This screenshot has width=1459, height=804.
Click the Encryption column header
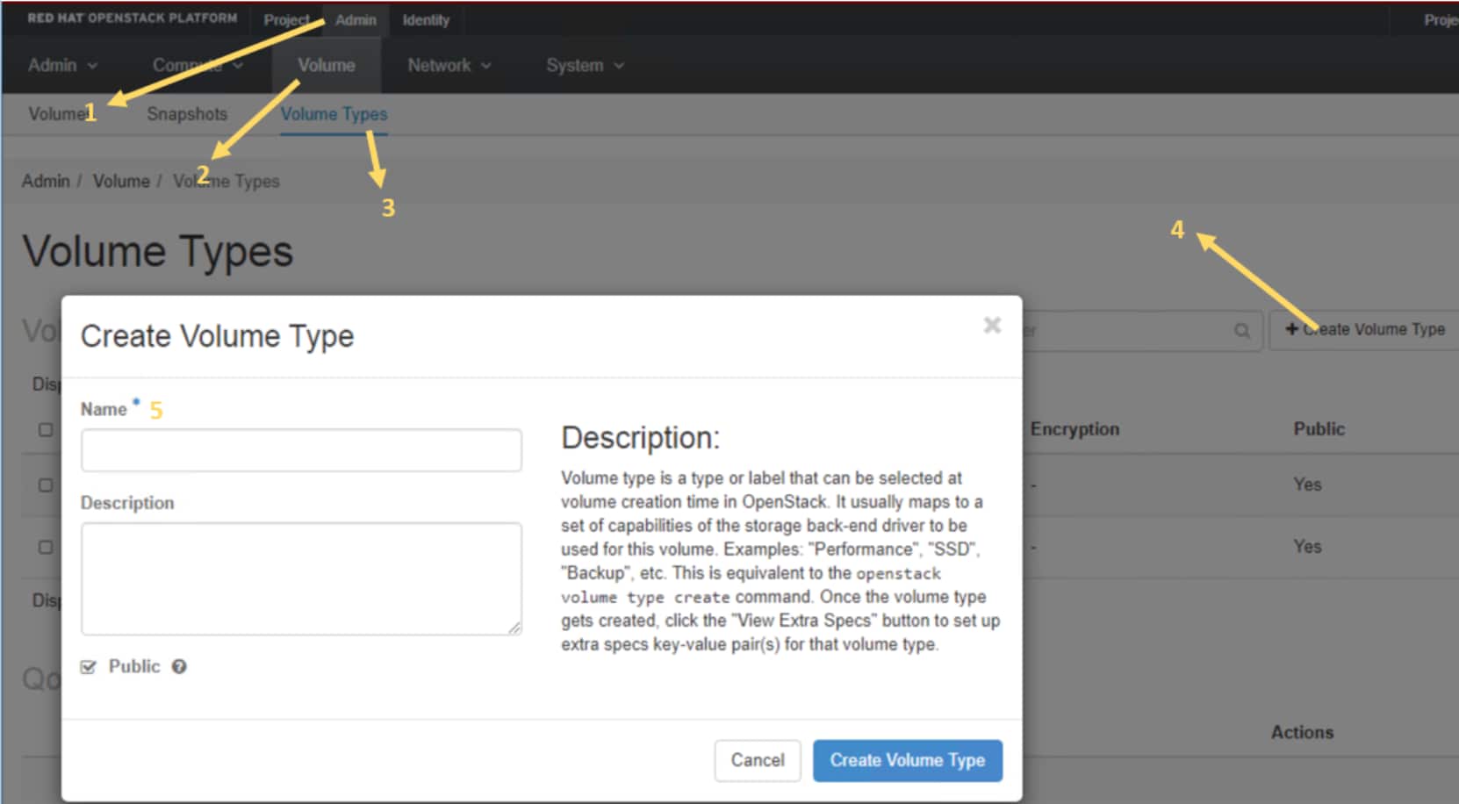(1074, 429)
